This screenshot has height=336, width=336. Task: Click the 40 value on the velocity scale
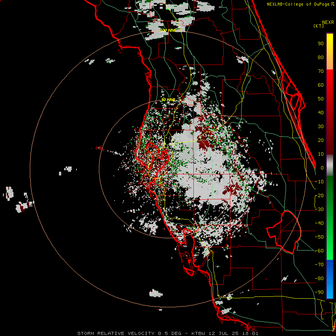click(321, 112)
